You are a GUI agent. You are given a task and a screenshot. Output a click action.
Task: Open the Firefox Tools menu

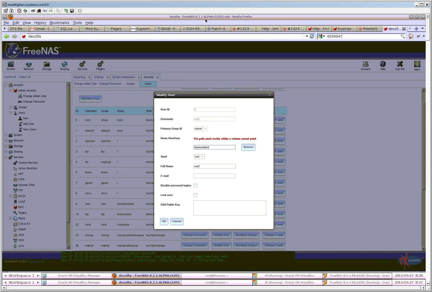77,23
